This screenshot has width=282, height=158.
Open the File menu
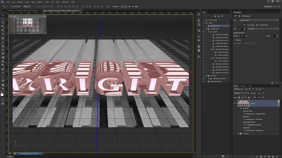coord(8,2)
